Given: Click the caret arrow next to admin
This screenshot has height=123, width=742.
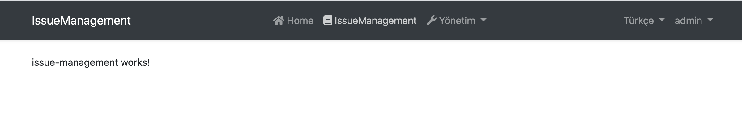Looking at the screenshot, I should coord(710,20).
